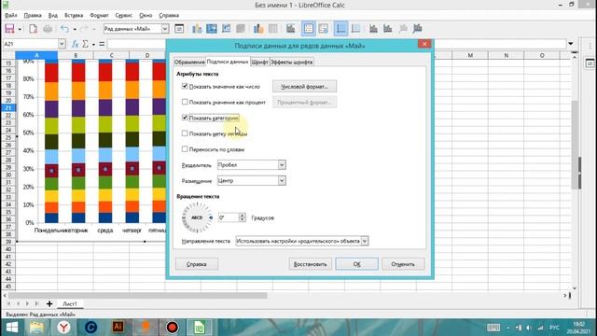Toggle Показать метку легенды checkbox
597x336 pixels.
point(185,133)
